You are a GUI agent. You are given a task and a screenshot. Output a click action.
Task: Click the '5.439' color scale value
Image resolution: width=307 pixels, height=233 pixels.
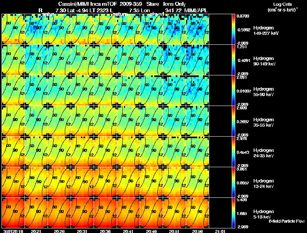point(242,200)
